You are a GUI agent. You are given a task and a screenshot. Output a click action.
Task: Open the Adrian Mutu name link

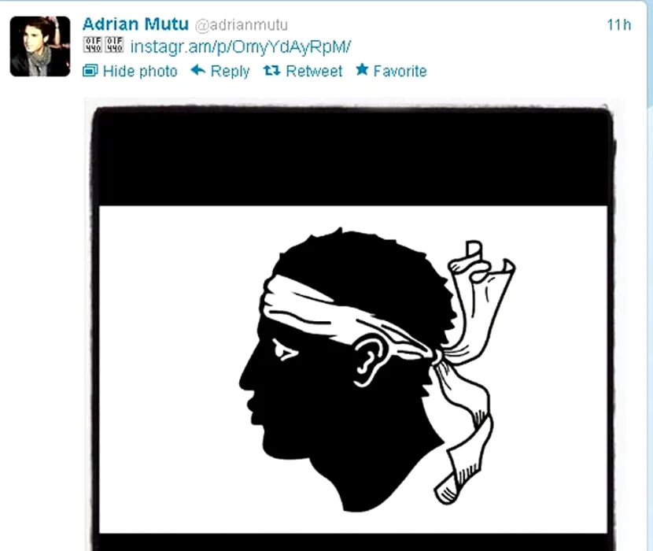(x=136, y=24)
